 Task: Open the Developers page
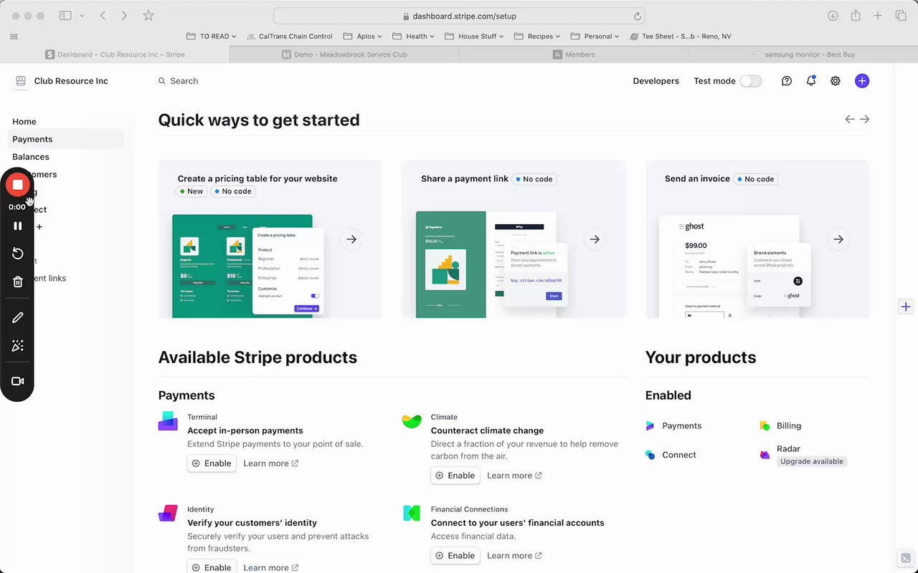[656, 81]
